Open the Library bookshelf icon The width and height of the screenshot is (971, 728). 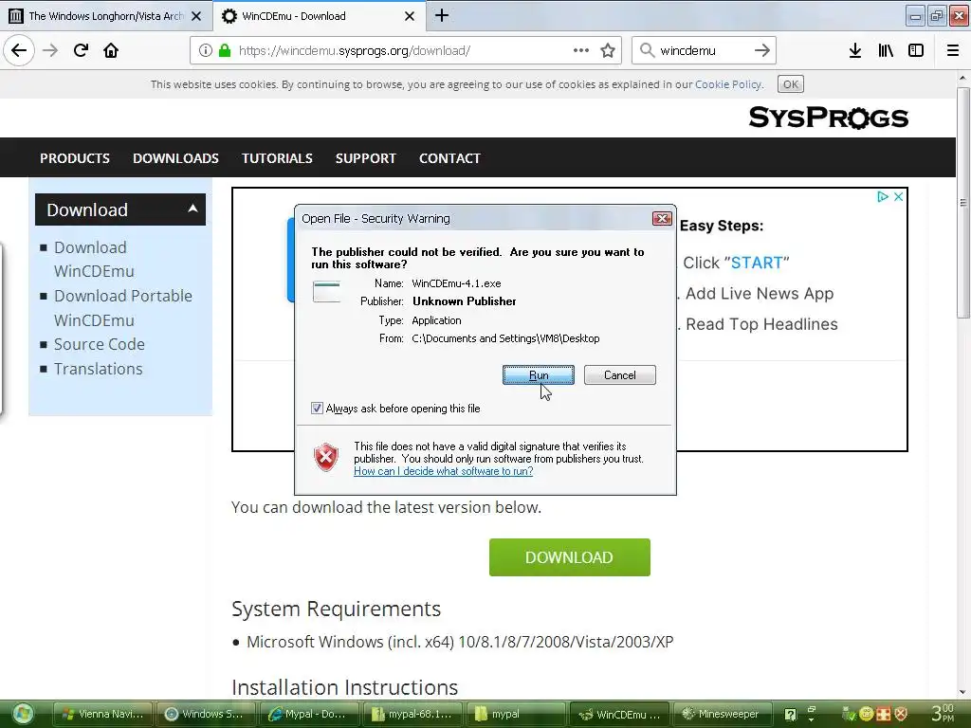(x=886, y=50)
